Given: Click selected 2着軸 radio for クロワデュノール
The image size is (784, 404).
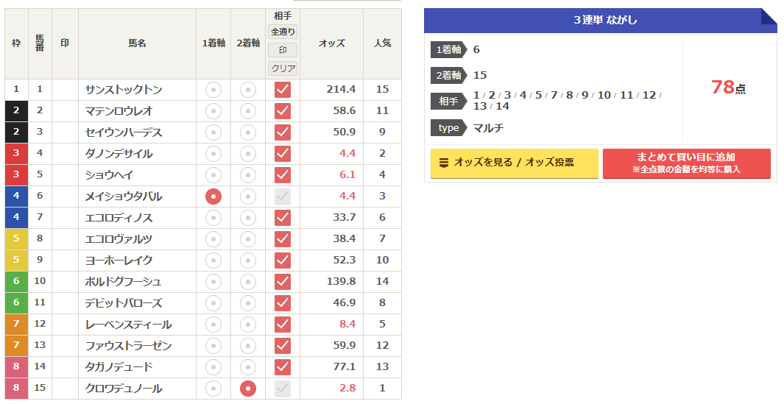Looking at the screenshot, I should [x=248, y=389].
